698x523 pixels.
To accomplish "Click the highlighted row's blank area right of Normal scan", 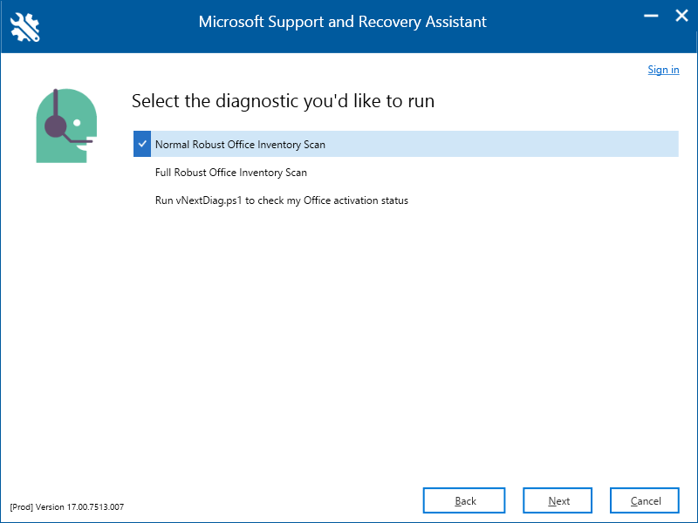I will (502, 144).
